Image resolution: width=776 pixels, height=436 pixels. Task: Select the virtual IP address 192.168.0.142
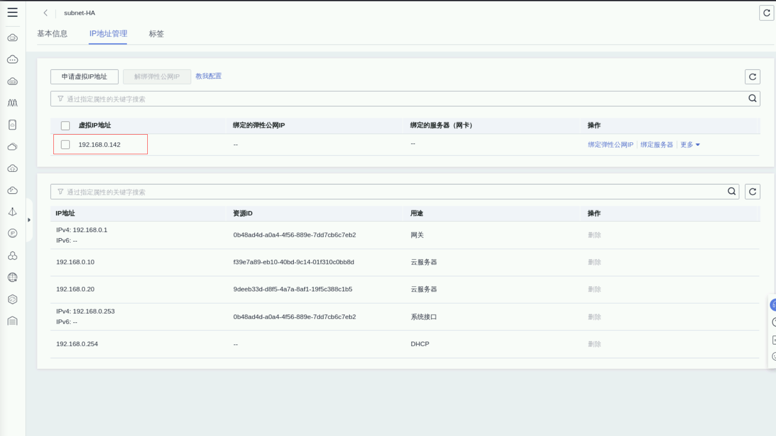[x=100, y=144]
